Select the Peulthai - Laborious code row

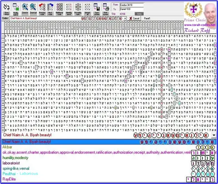(x=109, y=174)
